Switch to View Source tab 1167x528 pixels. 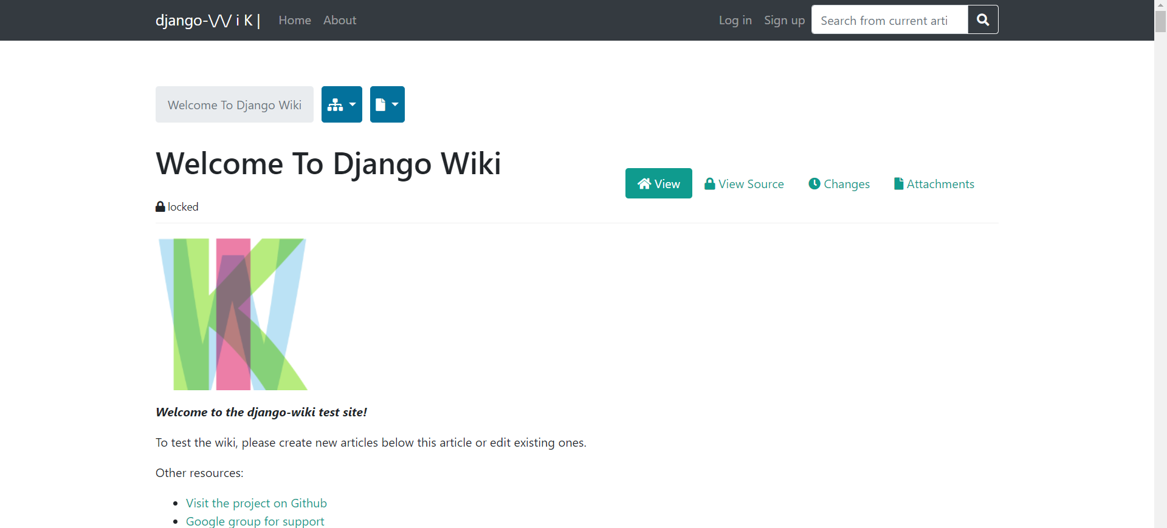tap(744, 183)
